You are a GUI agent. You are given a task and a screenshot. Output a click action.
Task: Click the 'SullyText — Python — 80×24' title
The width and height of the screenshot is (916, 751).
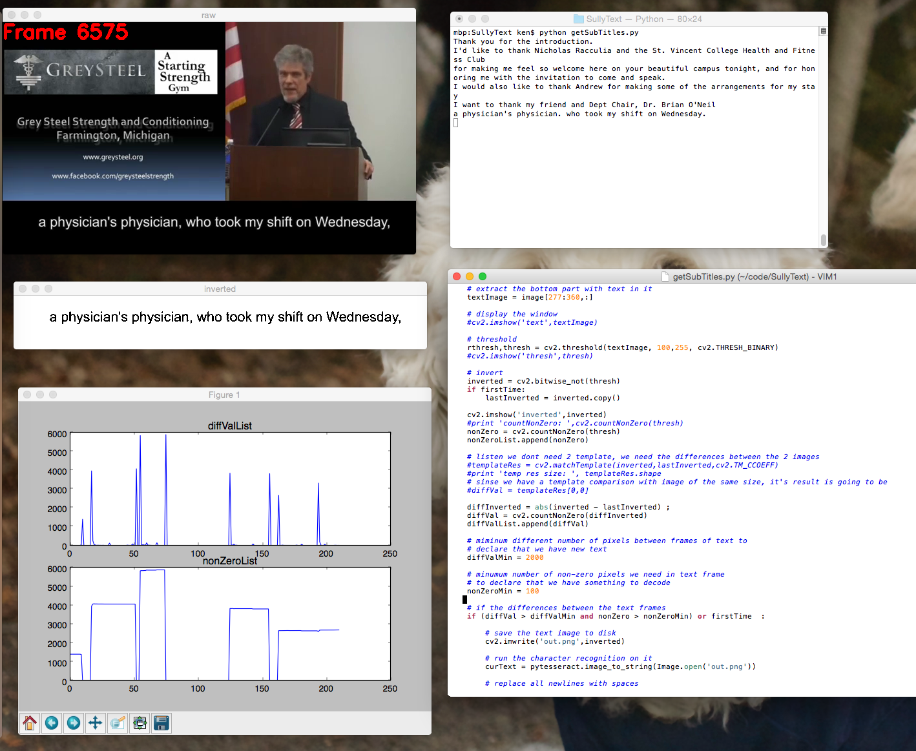click(644, 19)
